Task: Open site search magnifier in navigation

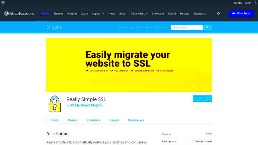Action: click(218, 14)
